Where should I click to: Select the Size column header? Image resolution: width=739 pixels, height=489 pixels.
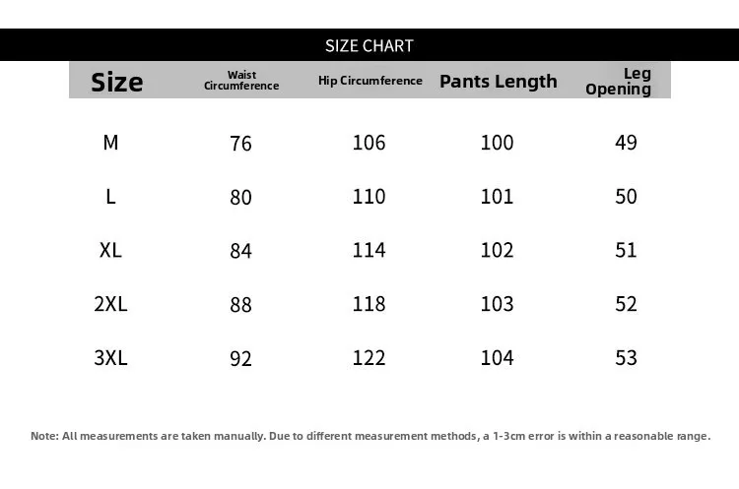tap(117, 82)
